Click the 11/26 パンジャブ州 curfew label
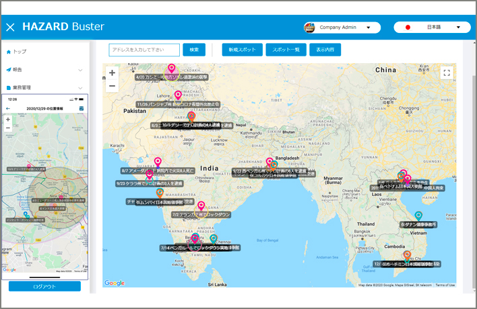The height and width of the screenshot is (309, 477). [178, 104]
